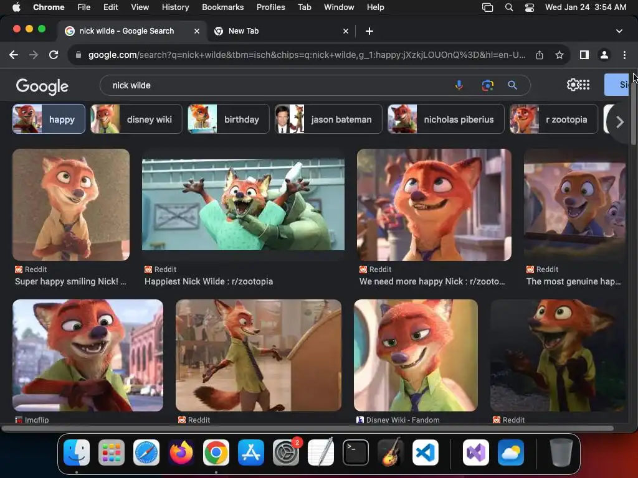This screenshot has height=478, width=638.
Task: Open the Profiles menu
Action: coord(270,7)
